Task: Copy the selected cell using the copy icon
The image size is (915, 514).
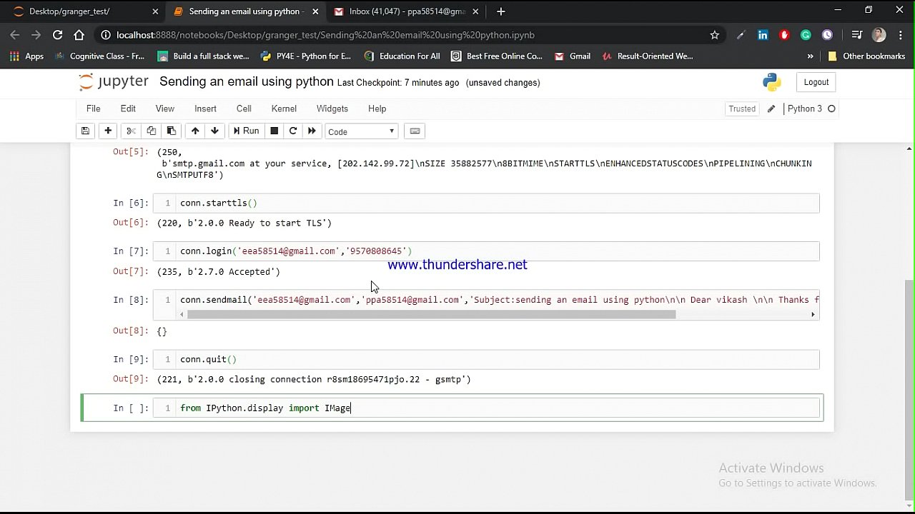Action: (151, 131)
